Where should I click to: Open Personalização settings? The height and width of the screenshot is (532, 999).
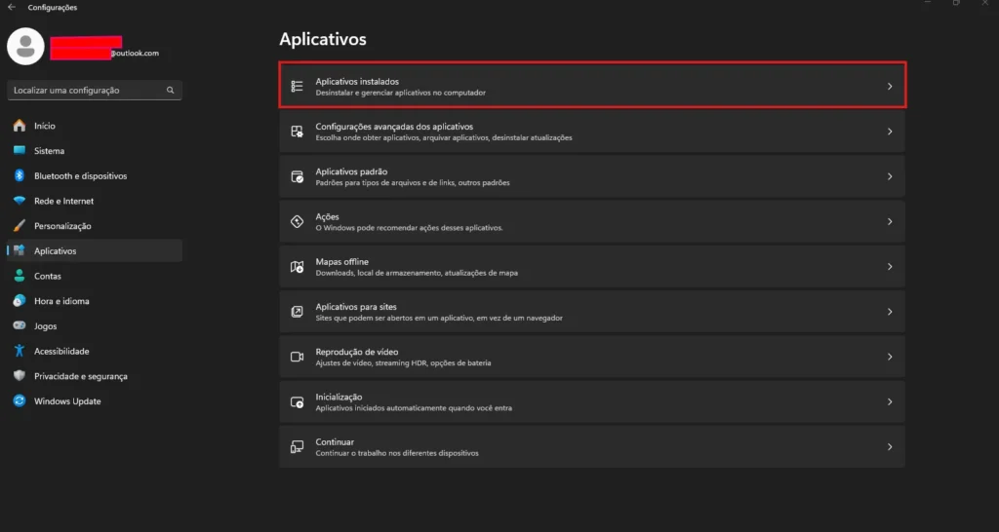(95, 226)
